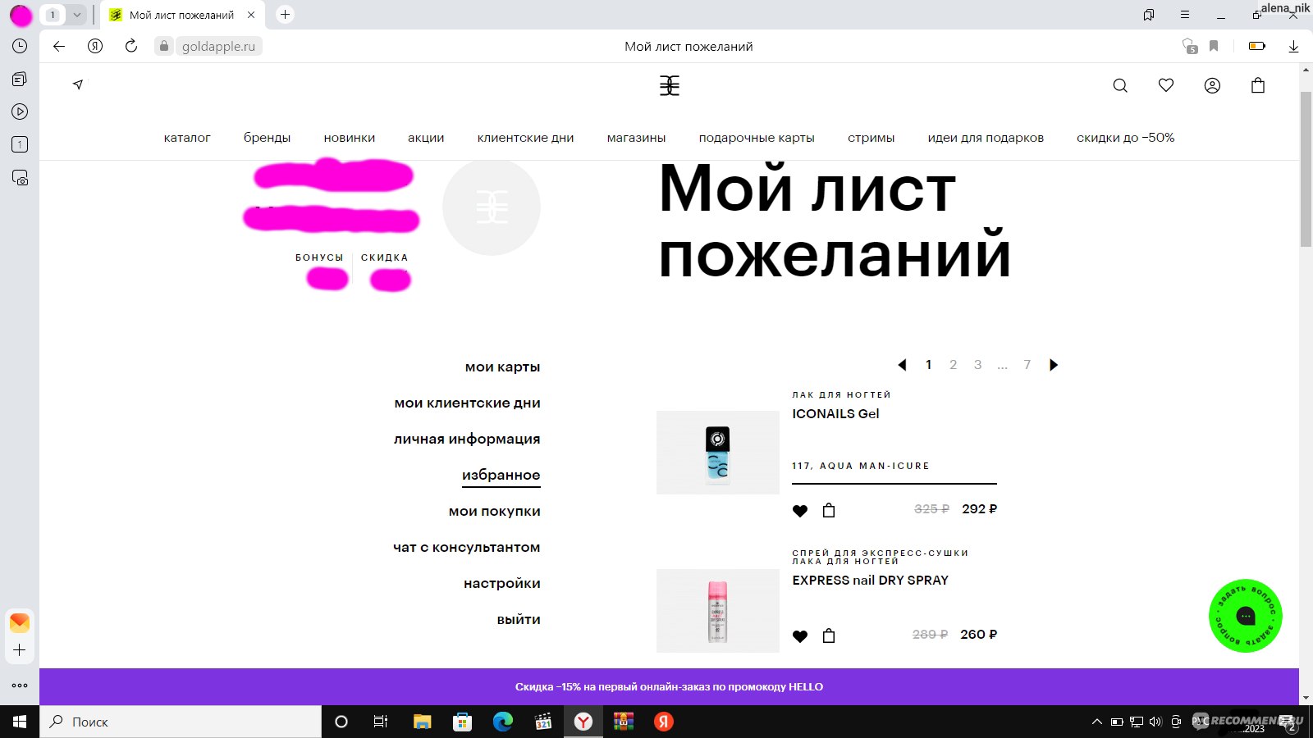Open Yandex Mail icon in sidebar
Screen dimensions: 1313x738
(x=20, y=622)
